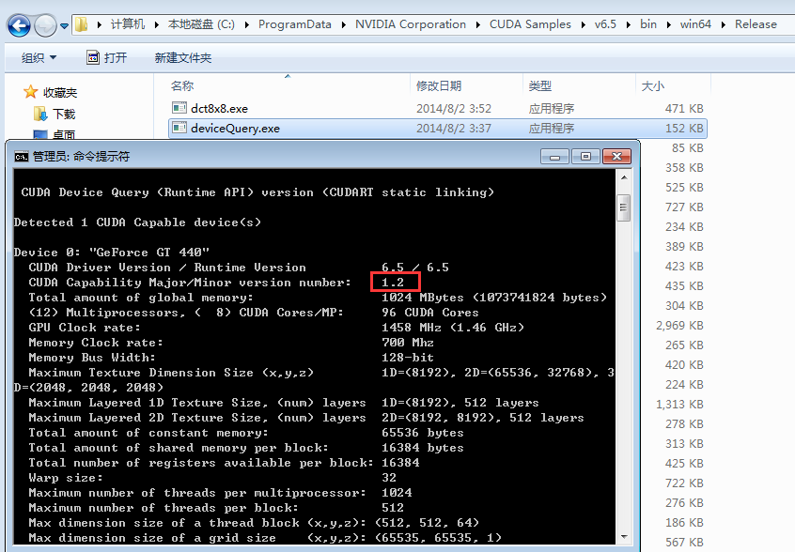This screenshot has height=552, width=795.
Task: Click the Forward navigation arrow
Action: pyautogui.click(x=46, y=25)
